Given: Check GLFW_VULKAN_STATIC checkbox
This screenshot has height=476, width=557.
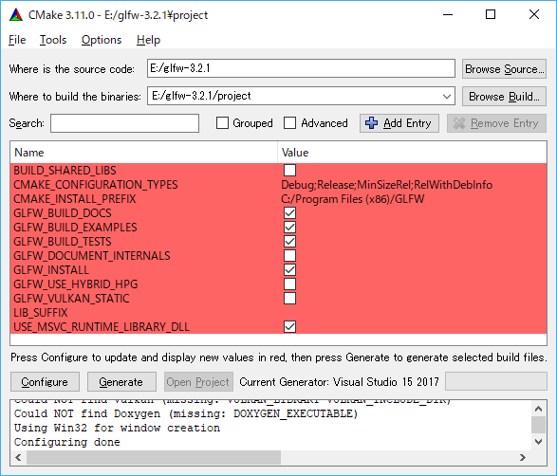Looking at the screenshot, I should click(x=289, y=298).
